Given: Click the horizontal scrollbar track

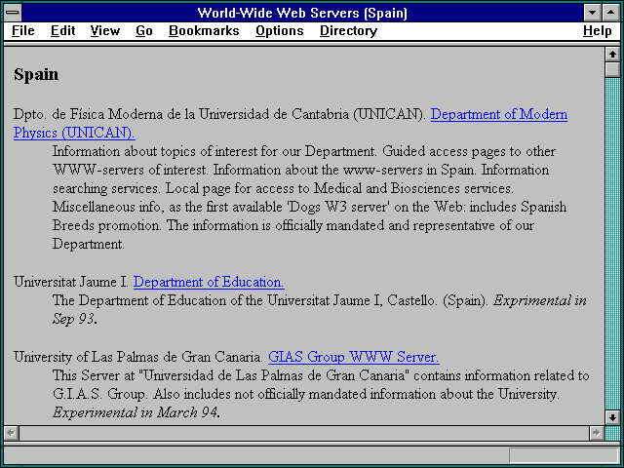Looking at the screenshot, I should point(304,433).
